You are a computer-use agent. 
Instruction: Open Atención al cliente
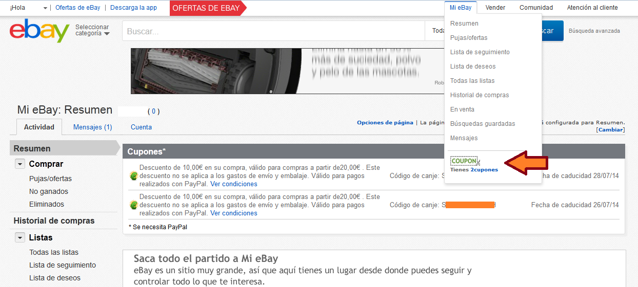tap(592, 8)
